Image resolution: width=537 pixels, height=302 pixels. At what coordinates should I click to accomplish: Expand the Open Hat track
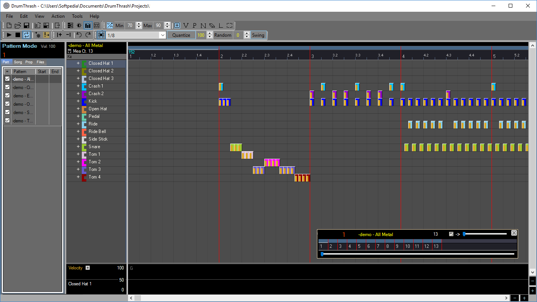(78, 109)
